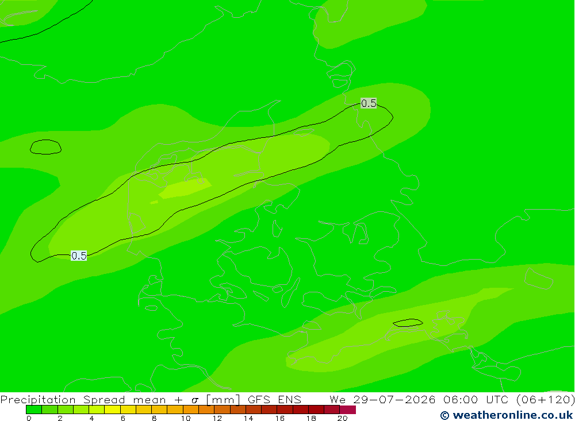Pick the orange 10–11 mm legend swatch
This screenshot has height=421, width=575.
(191, 410)
